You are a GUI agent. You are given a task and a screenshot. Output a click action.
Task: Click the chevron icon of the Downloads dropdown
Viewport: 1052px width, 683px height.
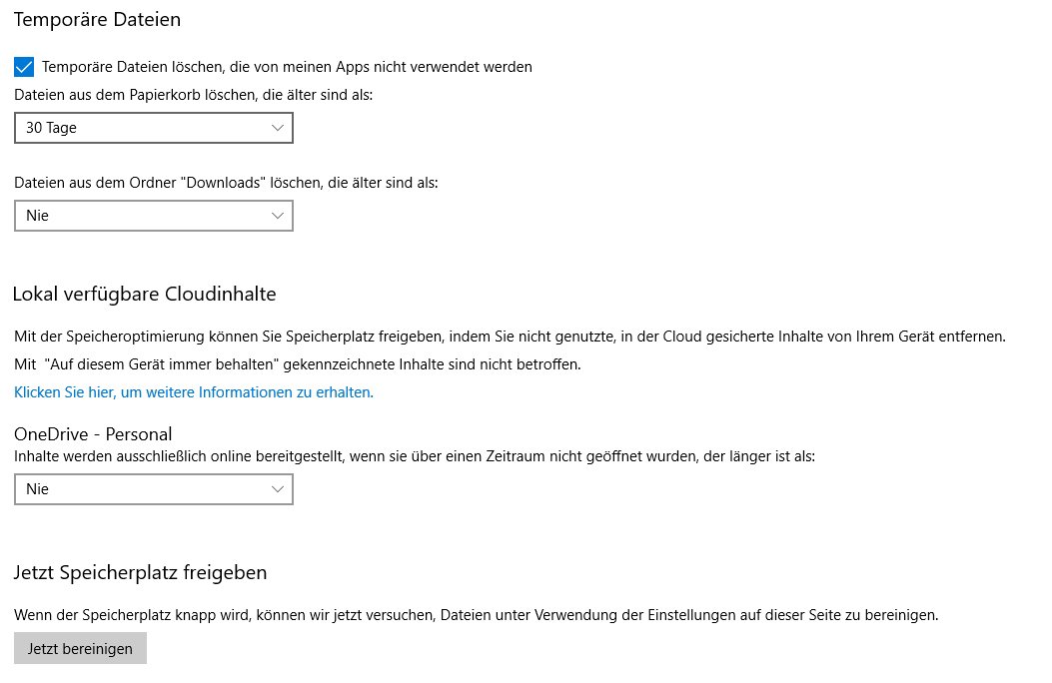(x=278, y=216)
